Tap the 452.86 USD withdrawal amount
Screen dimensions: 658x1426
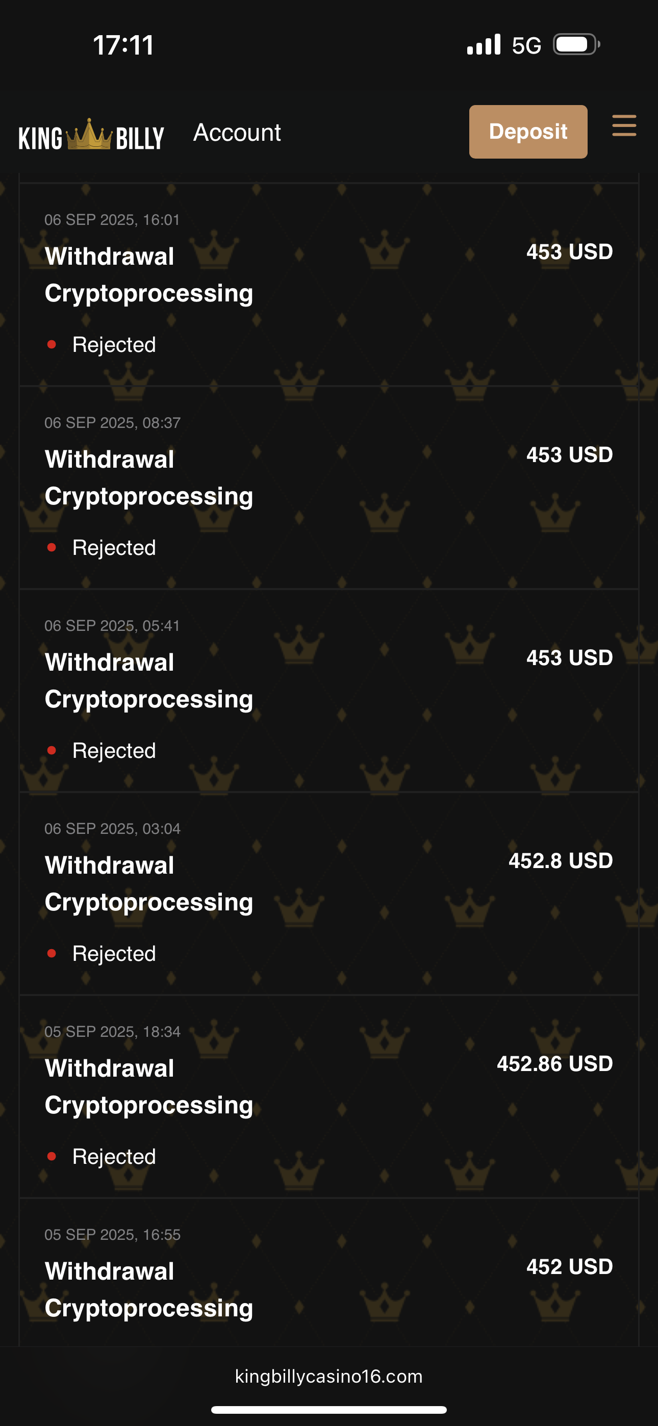click(x=554, y=1064)
